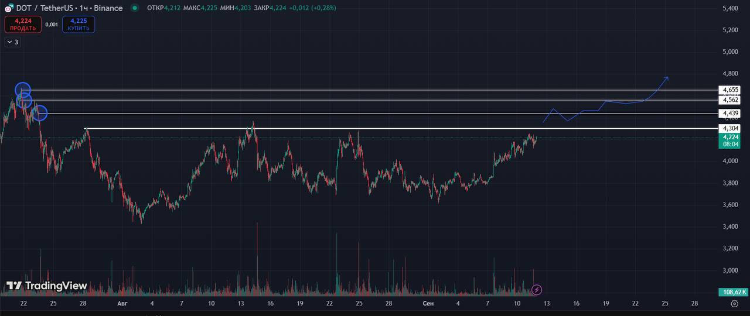This screenshot has width=750, height=316.
Task: Open chart settings via the gear icon
Action: coord(734,304)
